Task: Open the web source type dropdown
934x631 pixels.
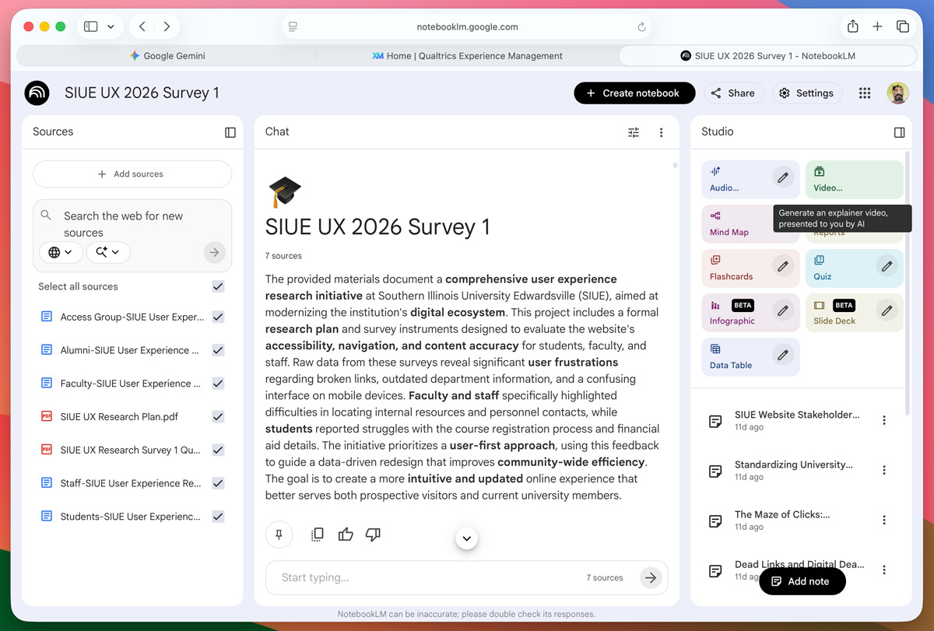Action: click(61, 252)
